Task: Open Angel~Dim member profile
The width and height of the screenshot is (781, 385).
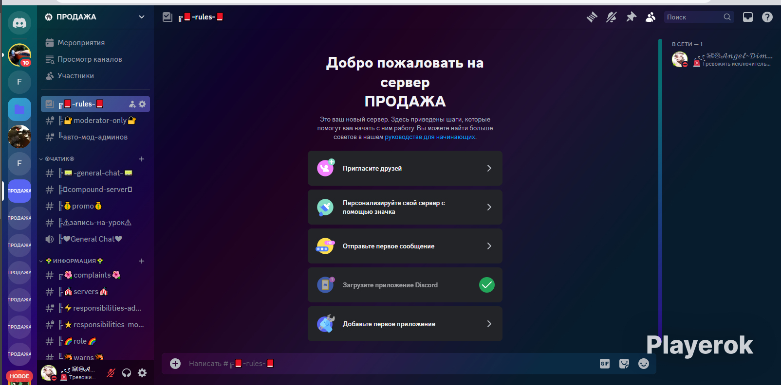Action: click(723, 59)
